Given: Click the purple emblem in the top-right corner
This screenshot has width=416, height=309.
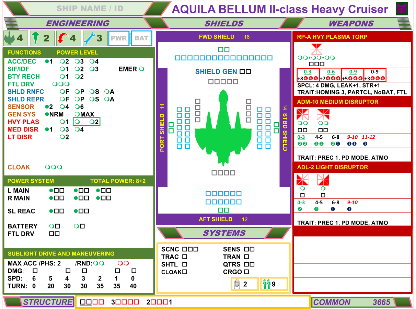Looking at the screenshot, I should tap(402, 8).
